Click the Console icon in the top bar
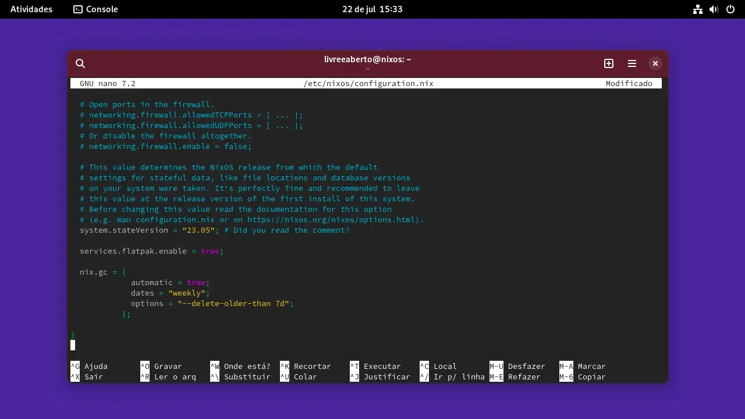This screenshot has width=745, height=419. (x=78, y=9)
